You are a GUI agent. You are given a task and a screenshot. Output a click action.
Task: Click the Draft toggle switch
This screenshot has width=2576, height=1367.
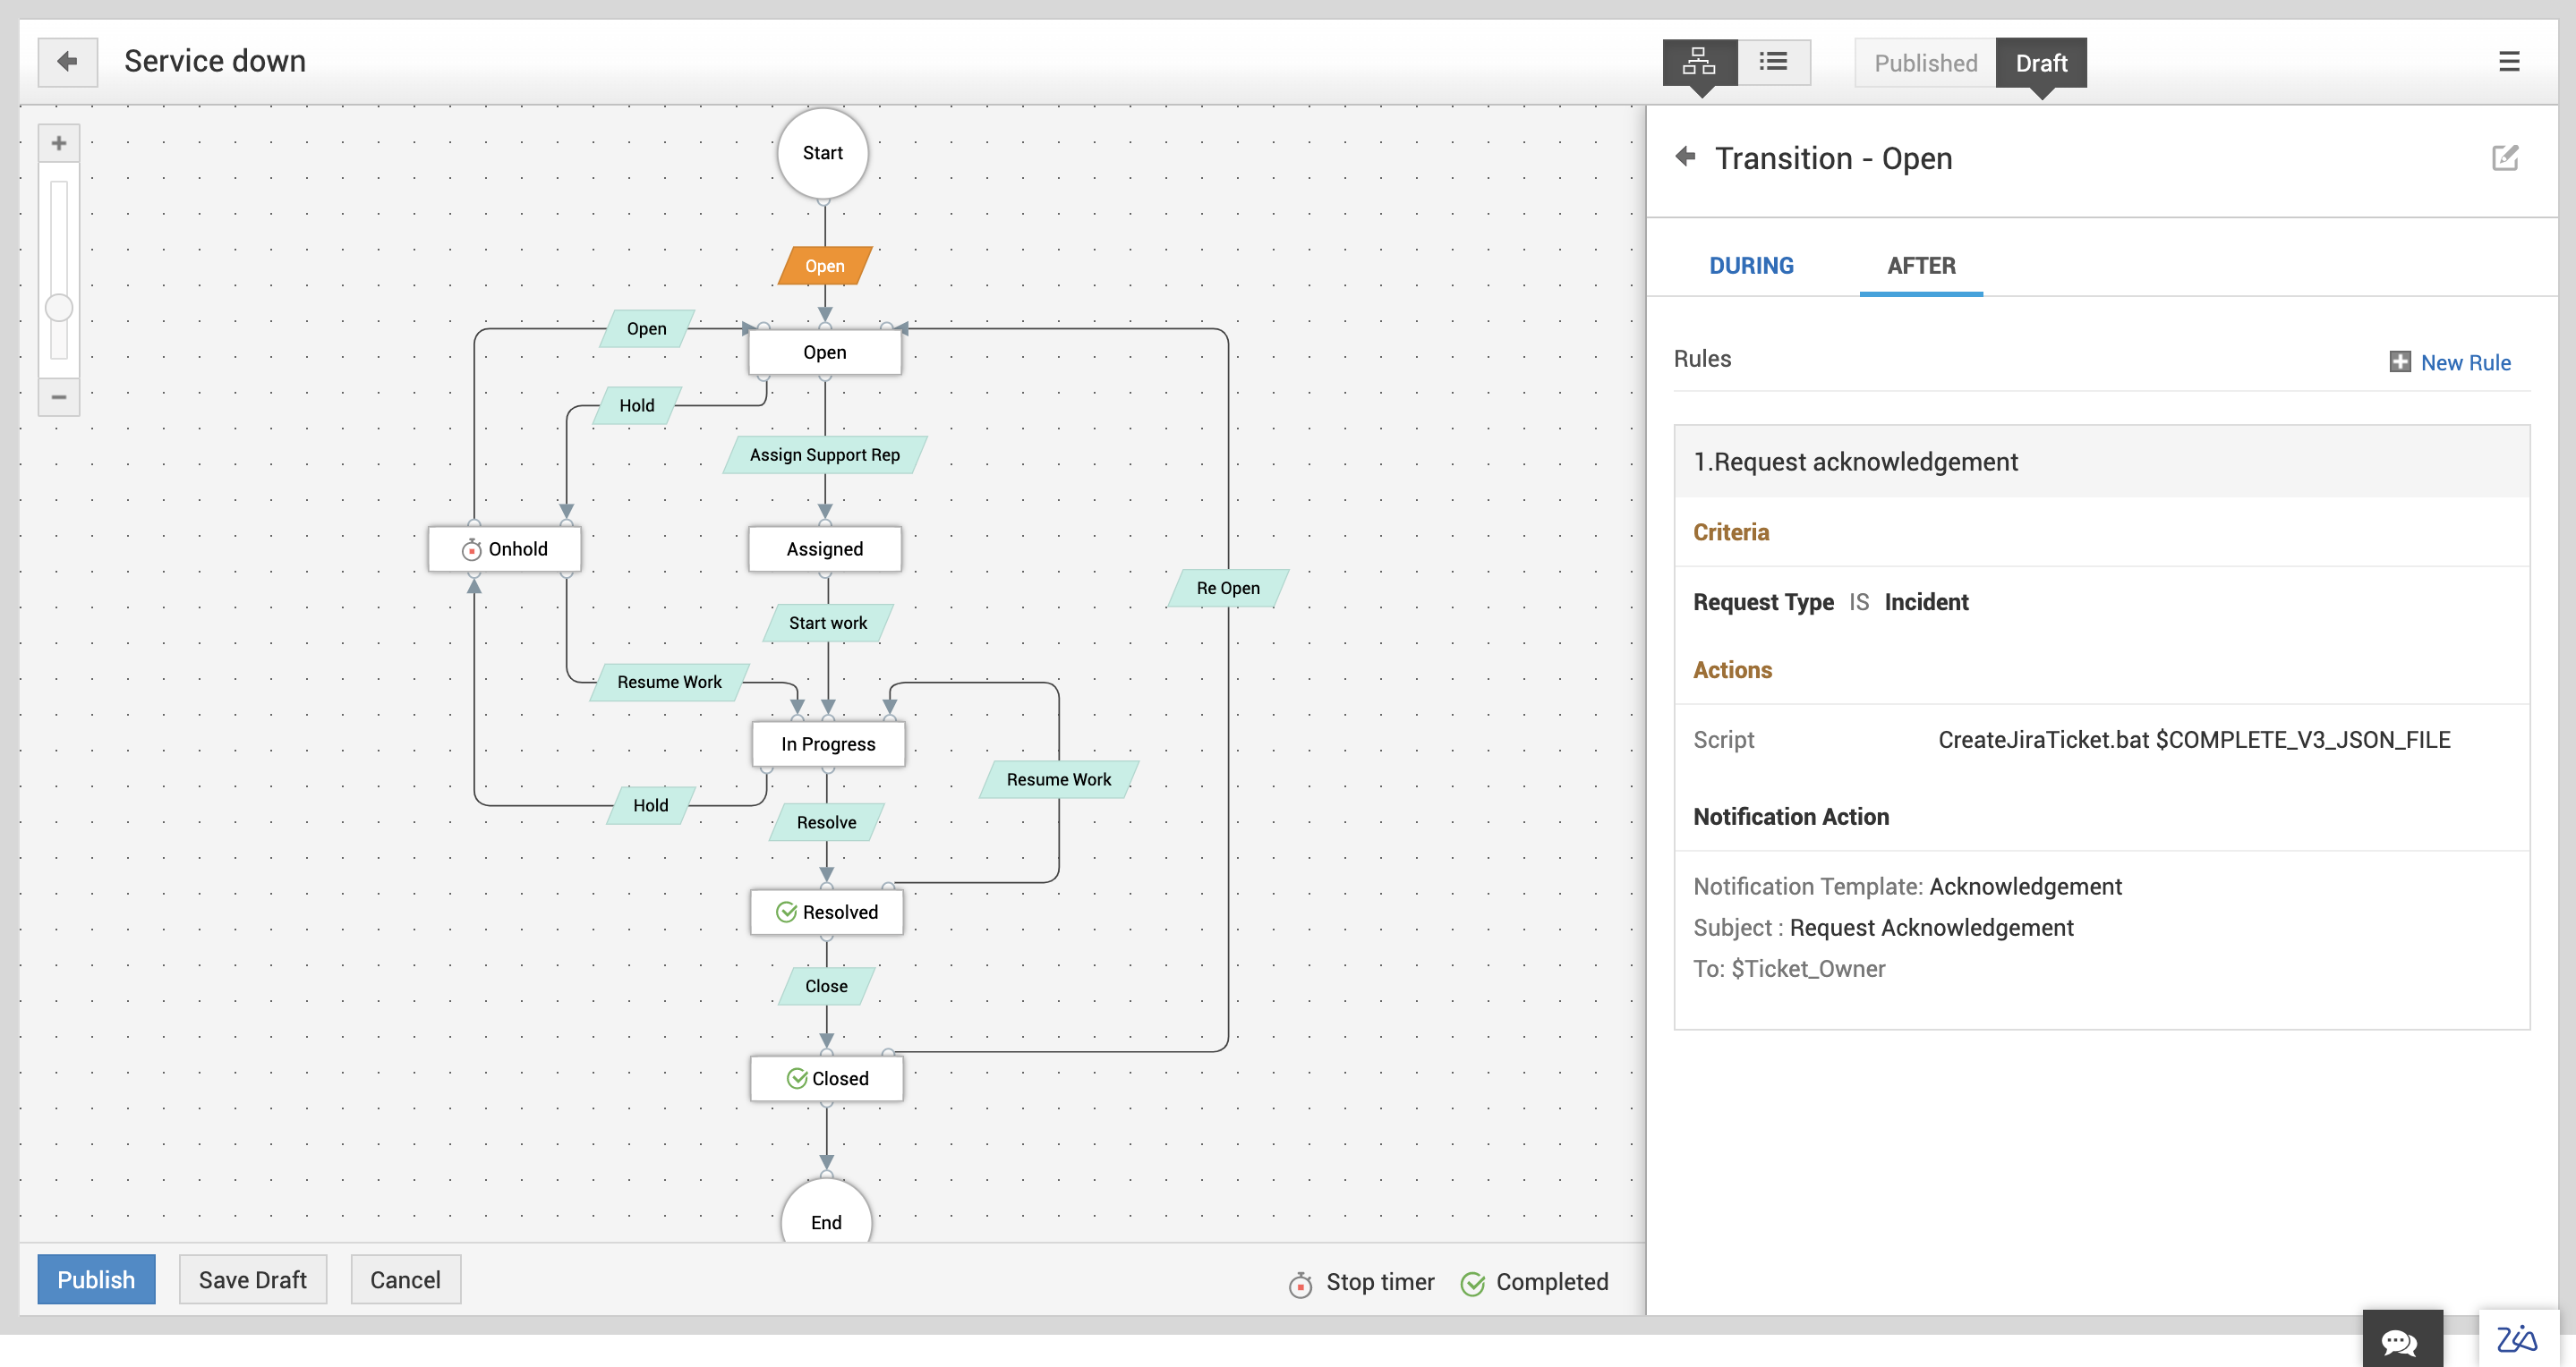(2041, 62)
